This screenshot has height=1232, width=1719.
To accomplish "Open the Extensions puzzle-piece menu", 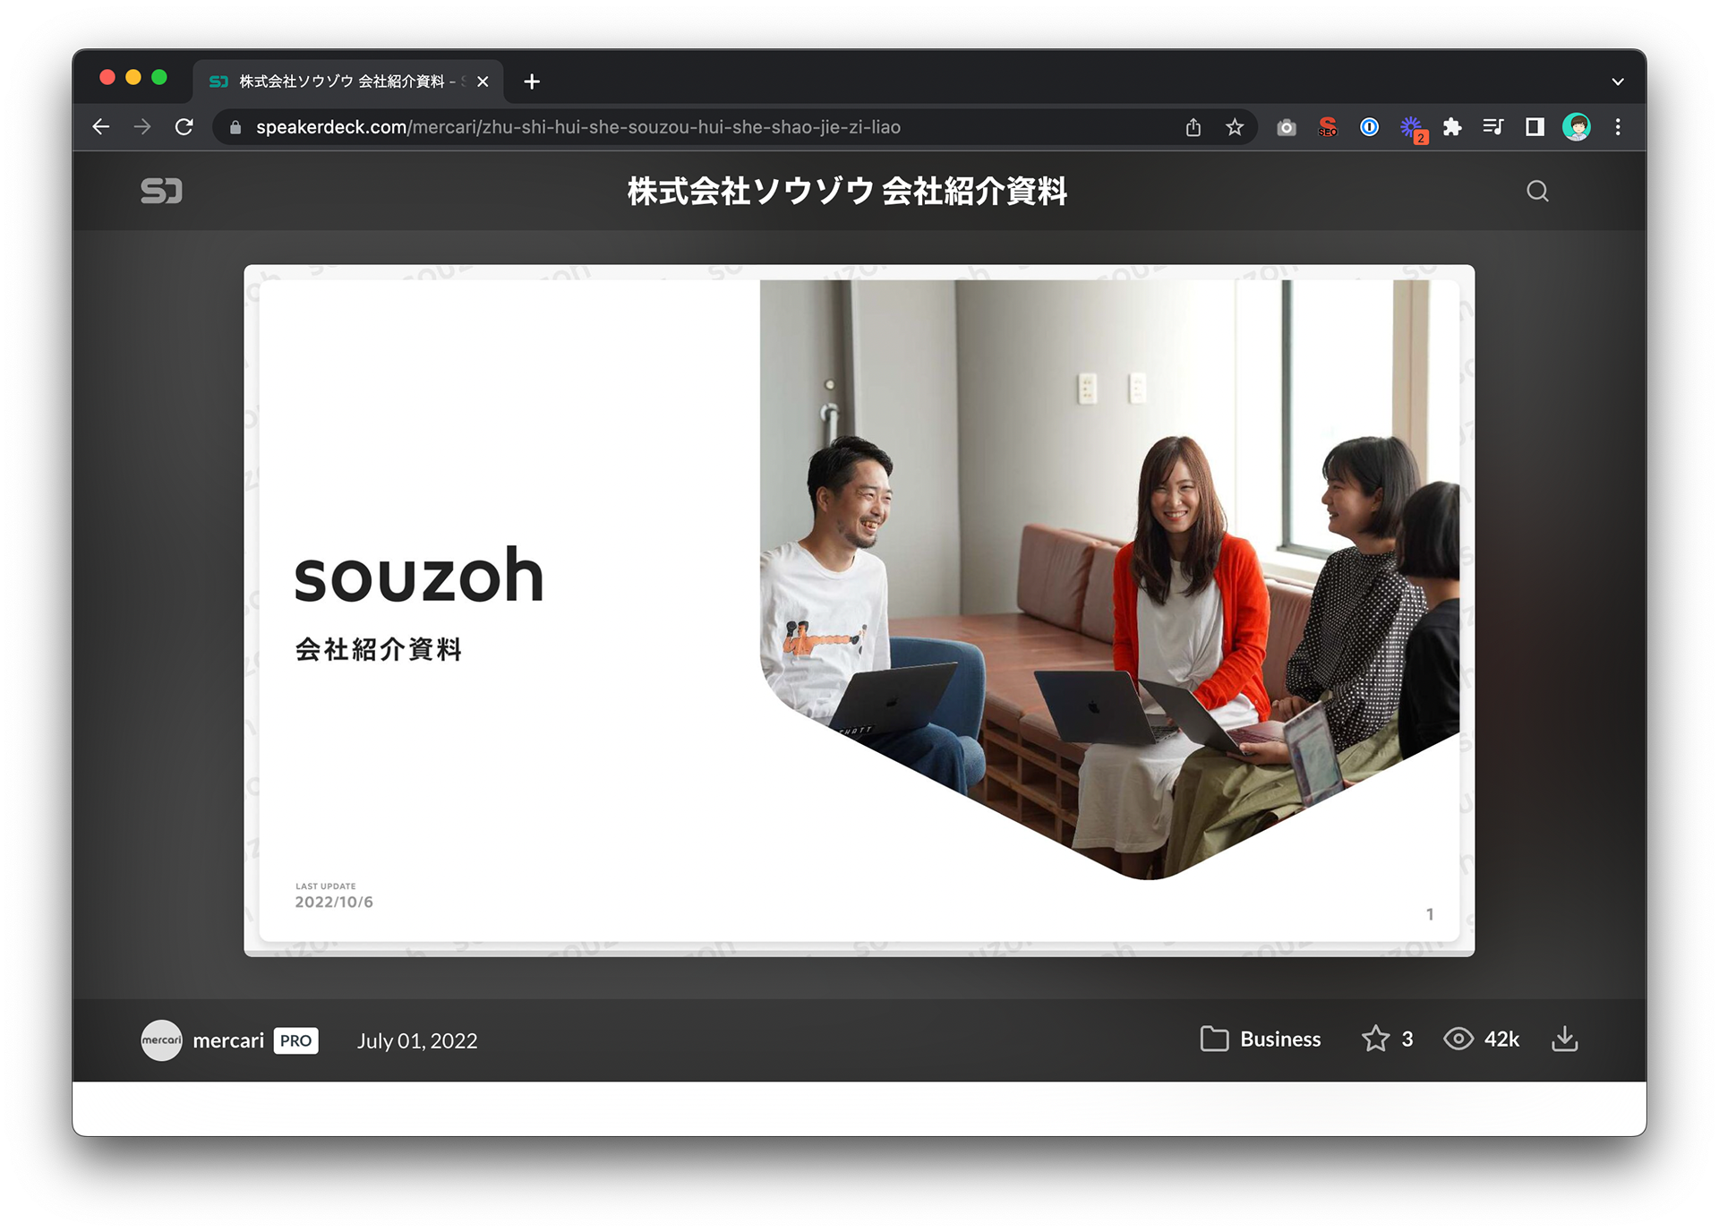I will (1452, 127).
